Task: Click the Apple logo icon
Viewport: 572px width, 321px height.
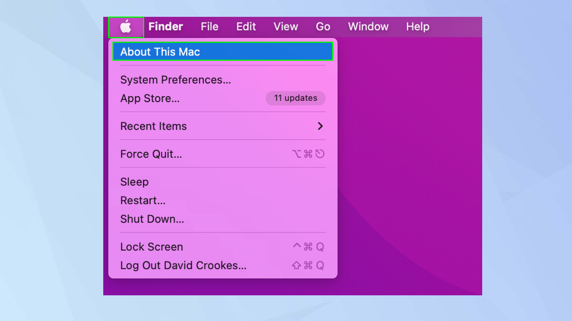Action: tap(126, 26)
